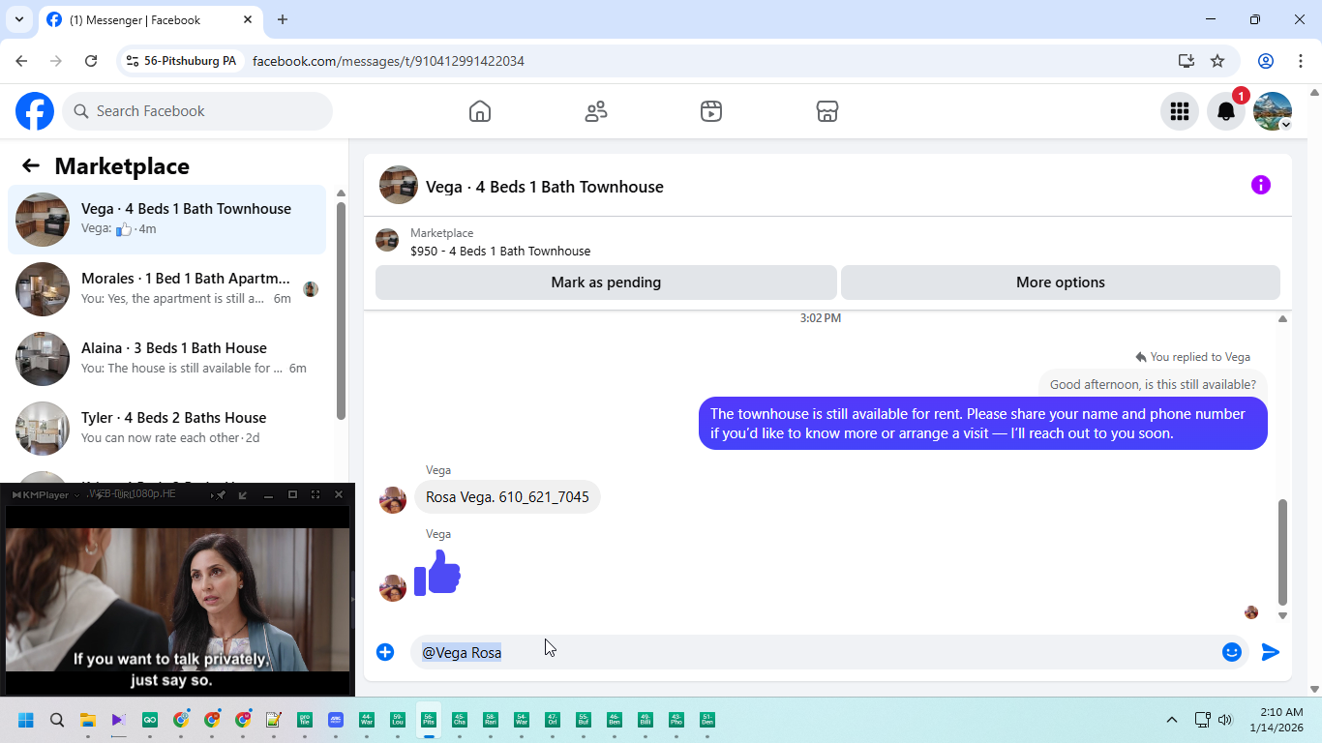This screenshot has height=743, width=1322.
Task: Close the Messenger | Facebook tab
Action: click(x=248, y=19)
